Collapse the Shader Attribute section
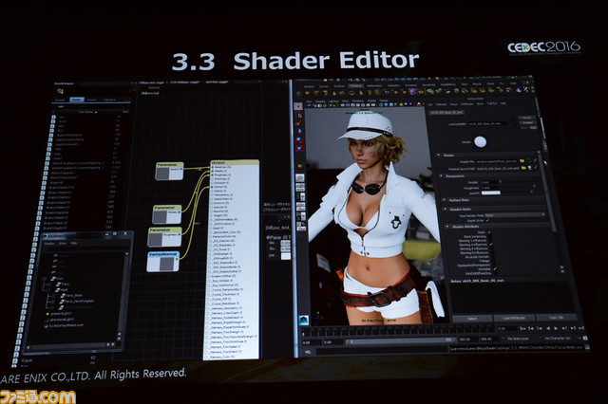 tap(447, 227)
